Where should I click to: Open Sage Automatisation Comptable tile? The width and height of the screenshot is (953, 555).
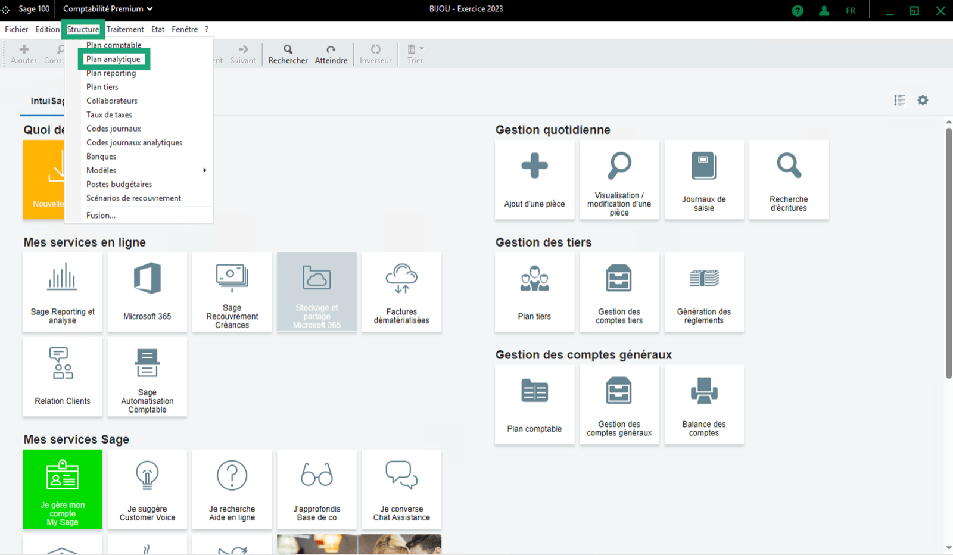point(147,377)
